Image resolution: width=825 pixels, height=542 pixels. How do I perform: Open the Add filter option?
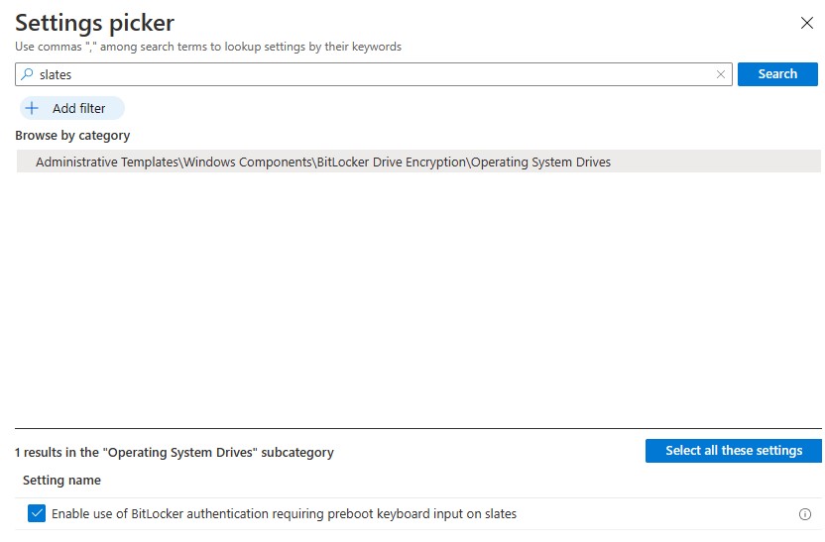pyautogui.click(x=71, y=108)
